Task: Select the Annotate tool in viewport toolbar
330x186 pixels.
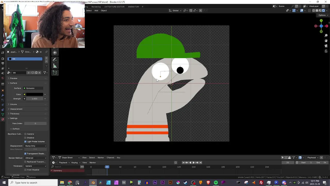Action: coord(55,60)
